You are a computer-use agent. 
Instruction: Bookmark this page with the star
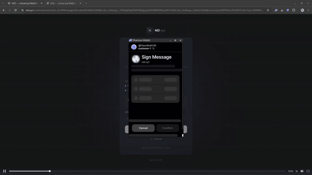pyautogui.click(x=268, y=10)
